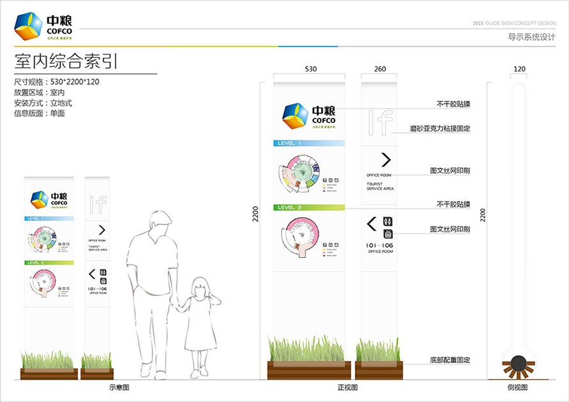The image size is (569, 402).
Task: Select the LEVEL 2 green bar on the small mockup
Action: point(49,263)
